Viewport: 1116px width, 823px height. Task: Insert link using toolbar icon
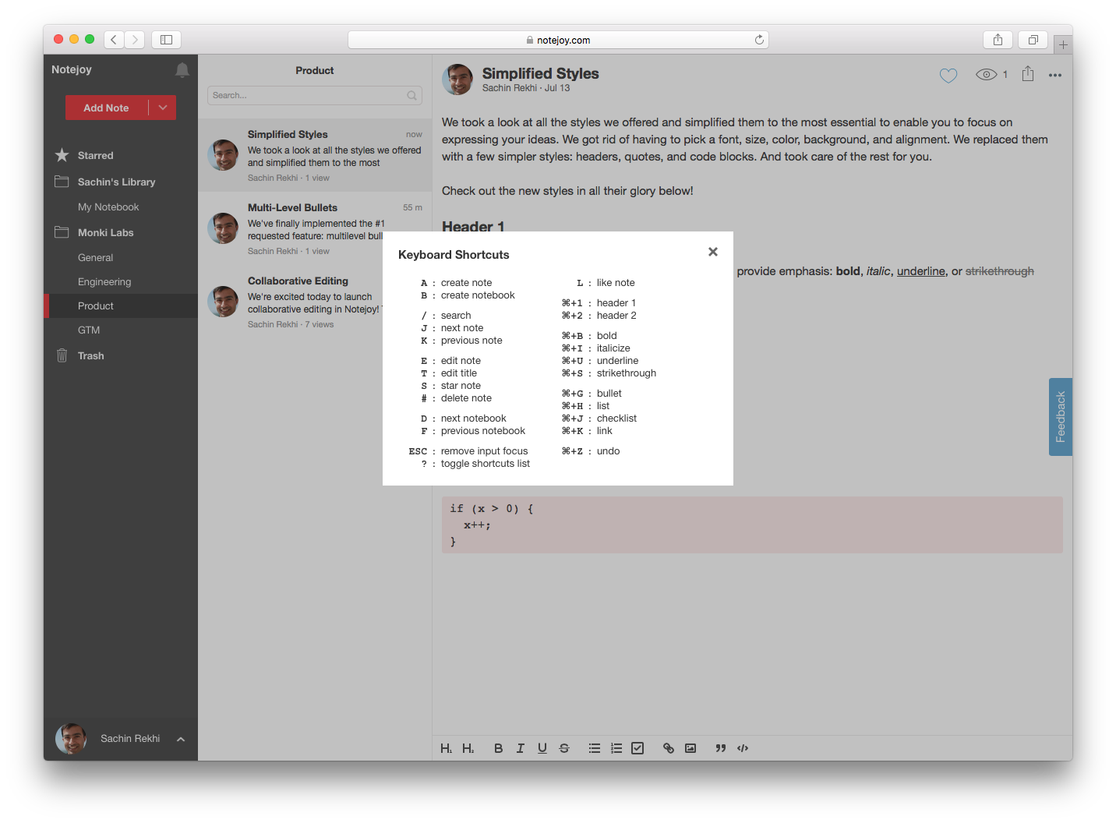(x=668, y=748)
